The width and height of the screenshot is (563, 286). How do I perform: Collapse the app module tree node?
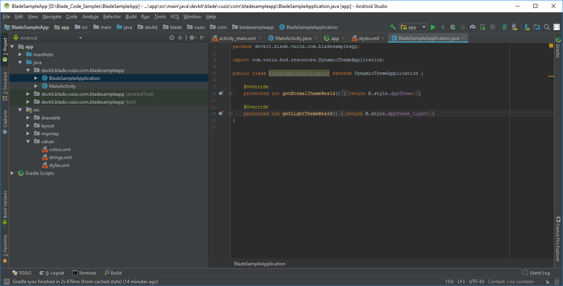[x=12, y=47]
